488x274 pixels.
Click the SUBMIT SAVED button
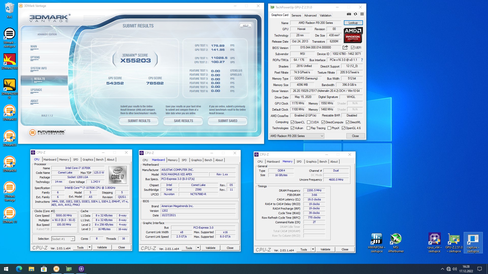click(227, 121)
